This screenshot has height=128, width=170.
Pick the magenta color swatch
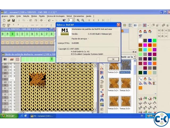145,45
